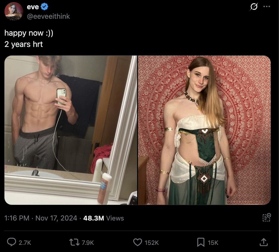This screenshot has width=279, height=252.
Task: Click the Grok slashed-circle icon
Action: (254, 7)
